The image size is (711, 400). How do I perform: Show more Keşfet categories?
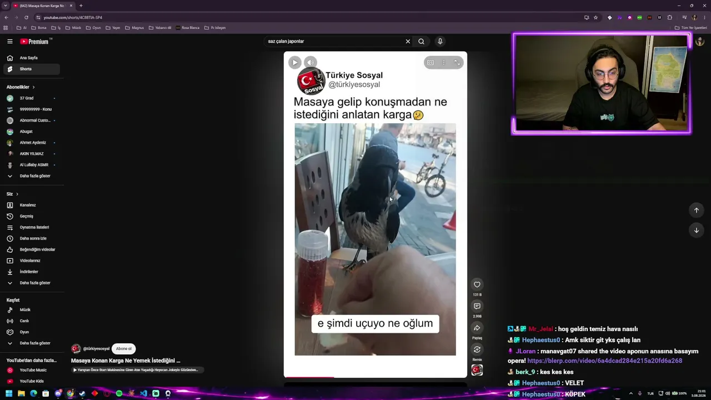pyautogui.click(x=31, y=343)
